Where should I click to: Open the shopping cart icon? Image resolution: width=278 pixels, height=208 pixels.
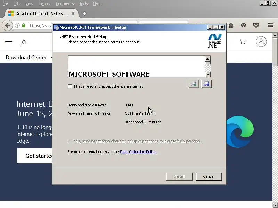(243, 42)
